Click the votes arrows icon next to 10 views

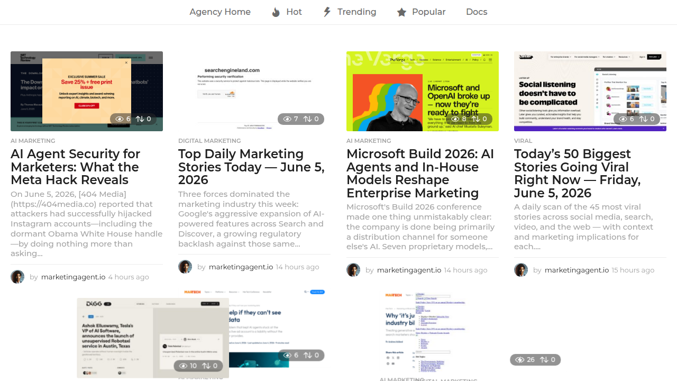[206, 366]
